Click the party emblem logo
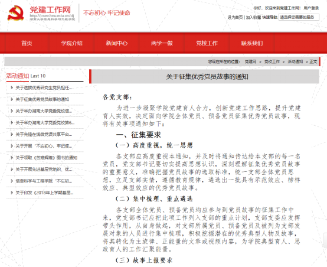This screenshot has width=327, height=267. [15, 14]
